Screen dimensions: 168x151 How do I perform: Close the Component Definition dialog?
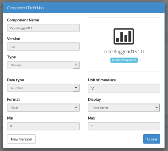152,139
